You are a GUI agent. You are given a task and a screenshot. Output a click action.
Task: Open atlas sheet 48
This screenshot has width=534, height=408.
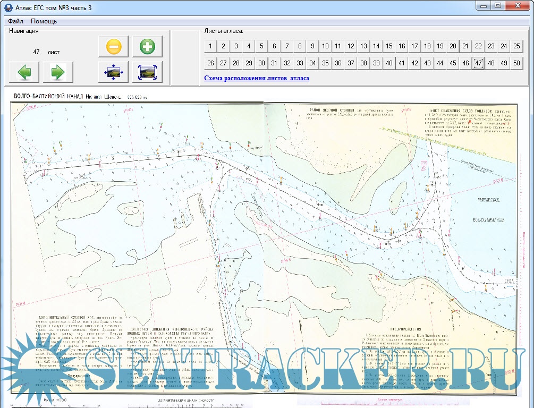491,63
